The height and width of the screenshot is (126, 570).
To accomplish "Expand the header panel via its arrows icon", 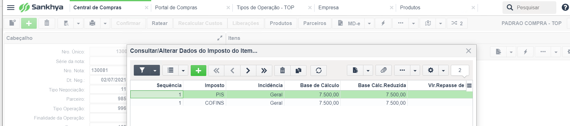I will point(220,38).
